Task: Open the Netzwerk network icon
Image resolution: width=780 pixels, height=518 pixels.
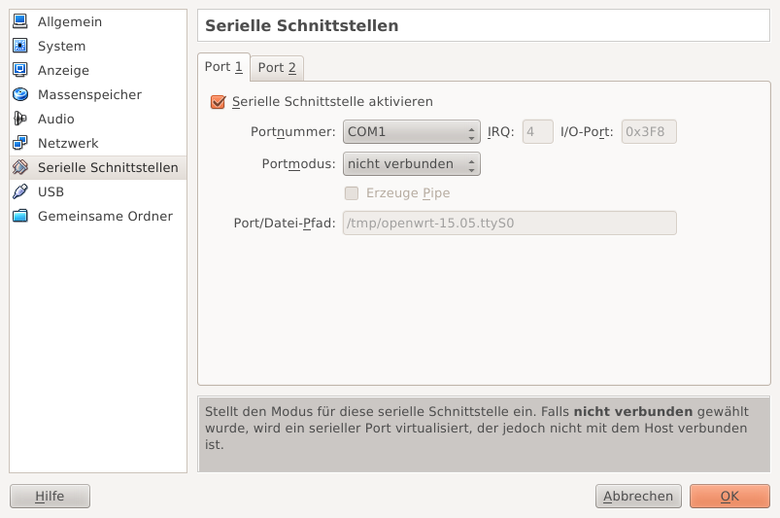Action: [19, 143]
